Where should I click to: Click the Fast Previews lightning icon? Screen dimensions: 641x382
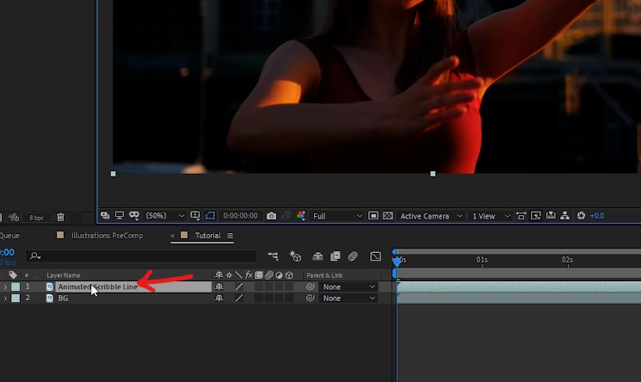click(x=536, y=216)
